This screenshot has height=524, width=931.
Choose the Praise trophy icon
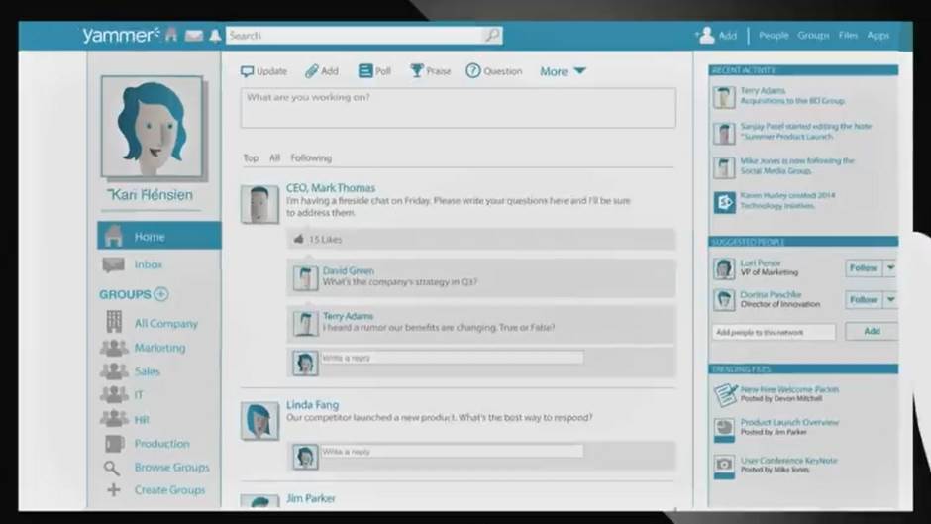[x=417, y=71]
